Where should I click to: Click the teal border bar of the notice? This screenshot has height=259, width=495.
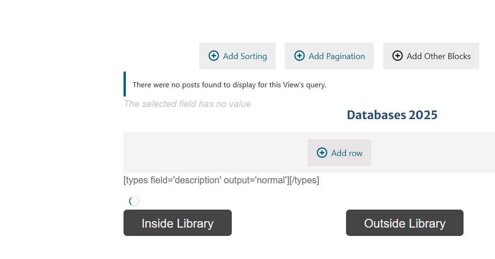(125, 84)
